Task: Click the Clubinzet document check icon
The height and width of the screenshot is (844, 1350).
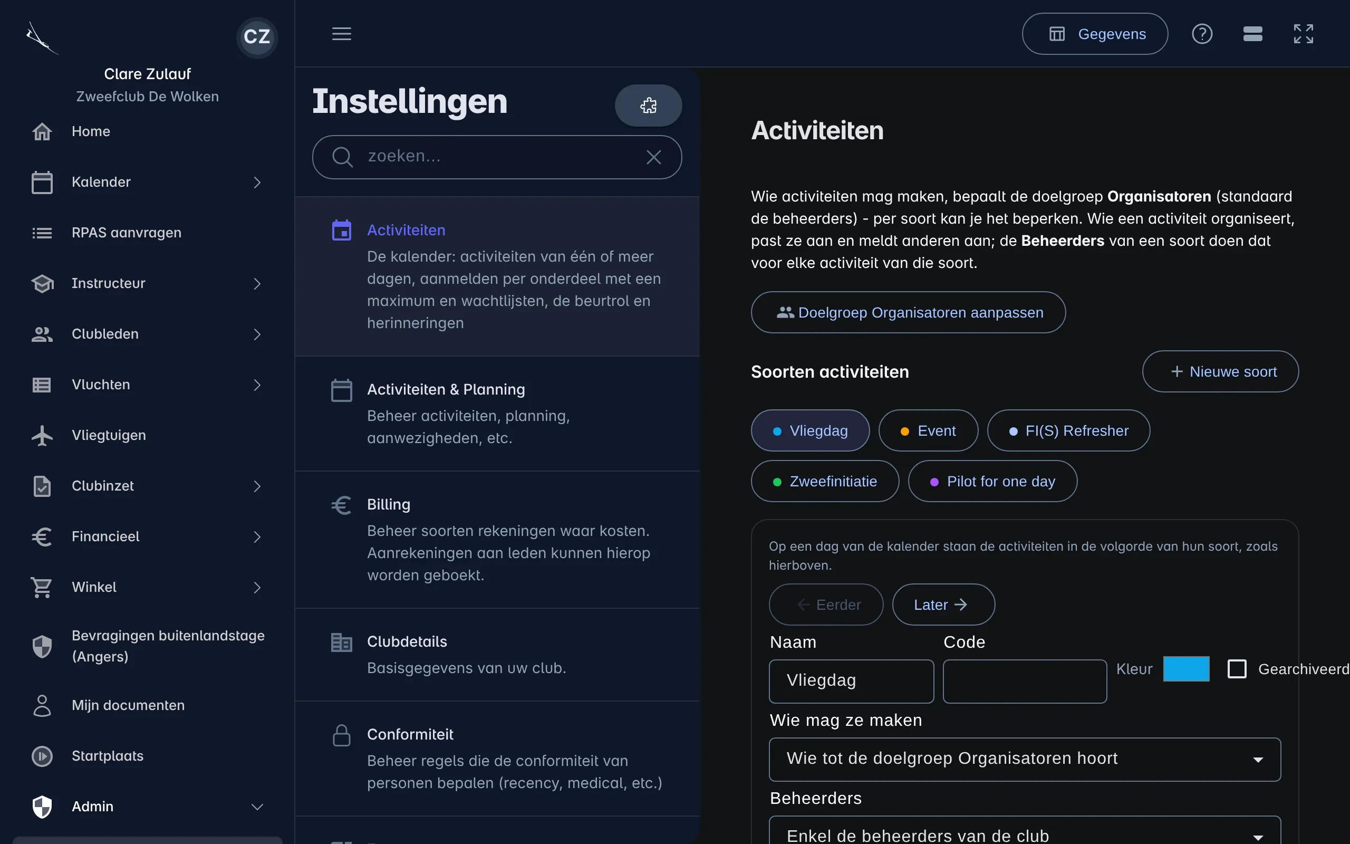Action: pyautogui.click(x=42, y=486)
